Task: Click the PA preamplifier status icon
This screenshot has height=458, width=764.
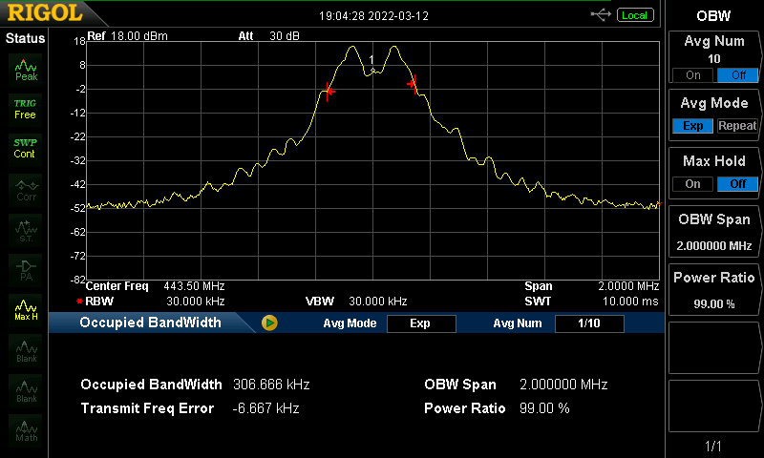Action: click(x=26, y=269)
